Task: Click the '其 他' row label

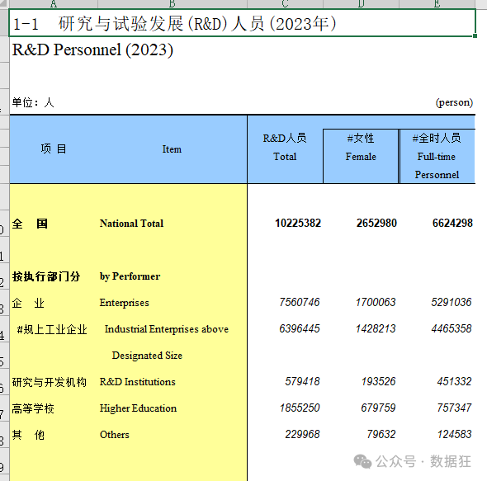Action: click(28, 435)
